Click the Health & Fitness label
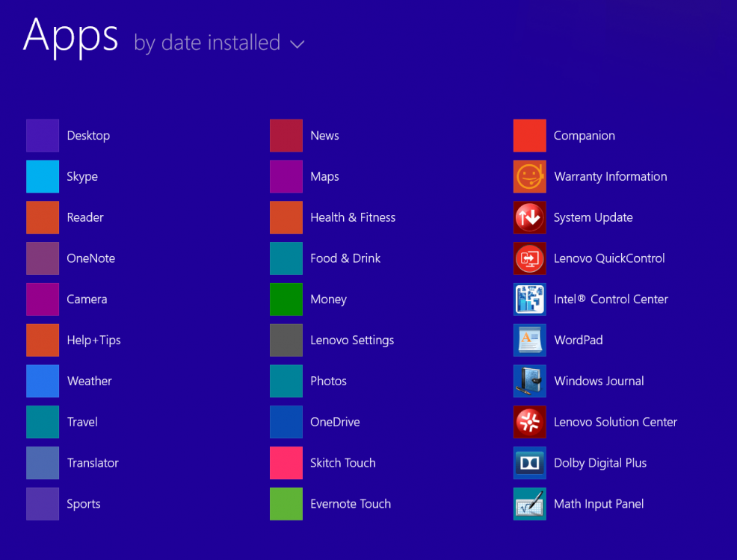This screenshot has height=560, width=737. coord(353,217)
